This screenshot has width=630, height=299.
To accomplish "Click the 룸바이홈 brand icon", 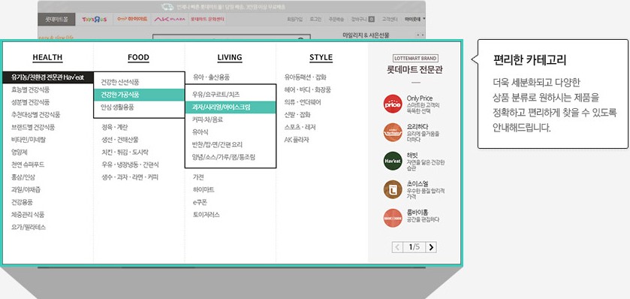I will 393,218.
